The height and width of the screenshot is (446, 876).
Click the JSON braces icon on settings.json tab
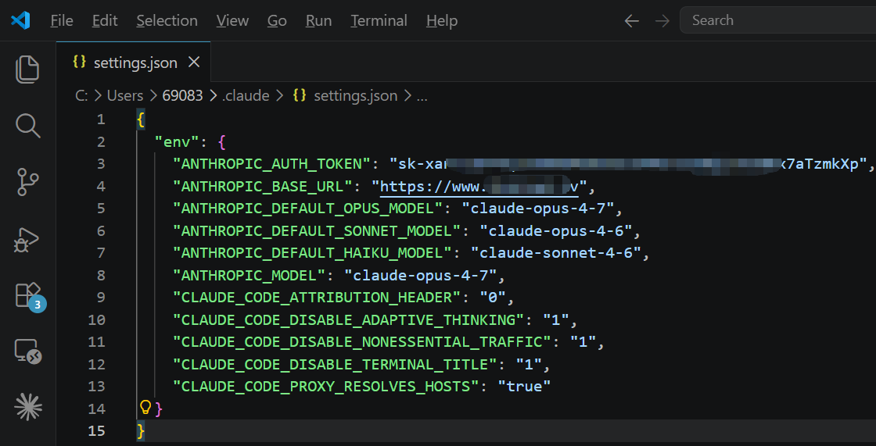coord(80,62)
